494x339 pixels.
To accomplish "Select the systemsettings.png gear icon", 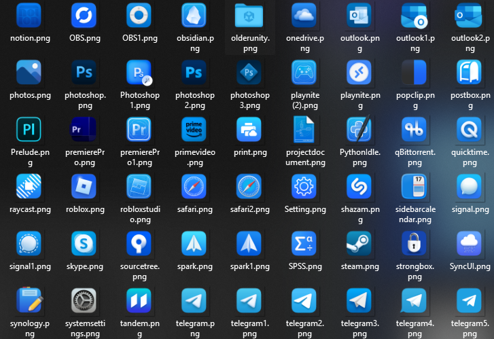I will click(84, 300).
